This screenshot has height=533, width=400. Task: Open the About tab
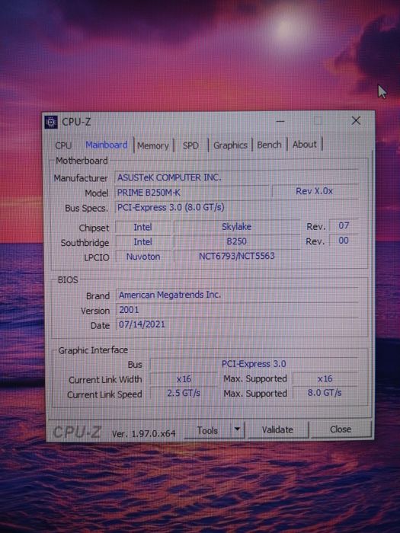pos(305,145)
